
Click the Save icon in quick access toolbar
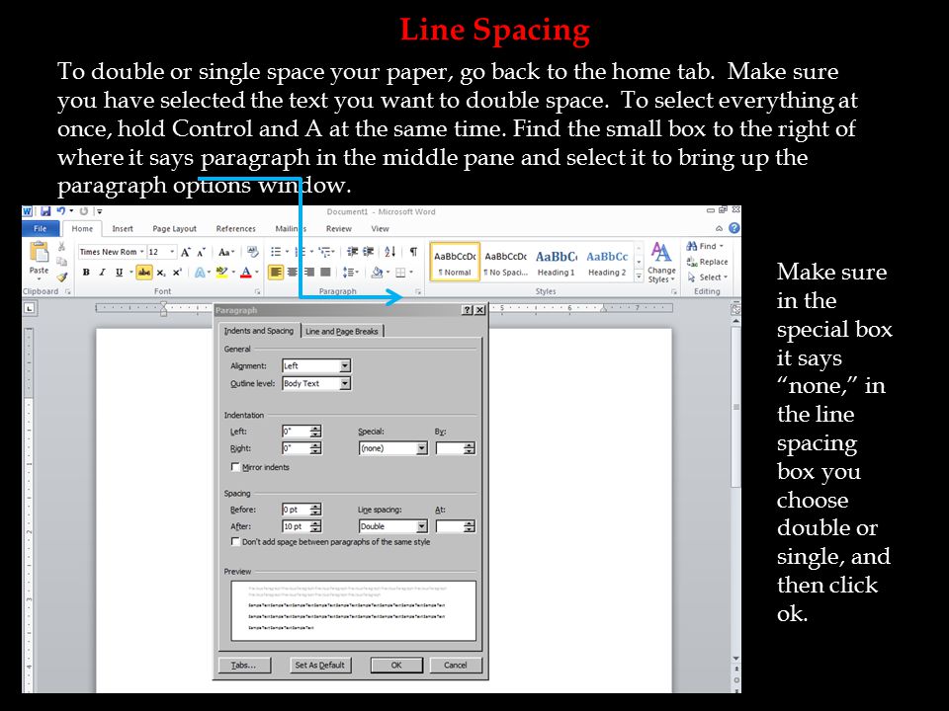(x=45, y=211)
